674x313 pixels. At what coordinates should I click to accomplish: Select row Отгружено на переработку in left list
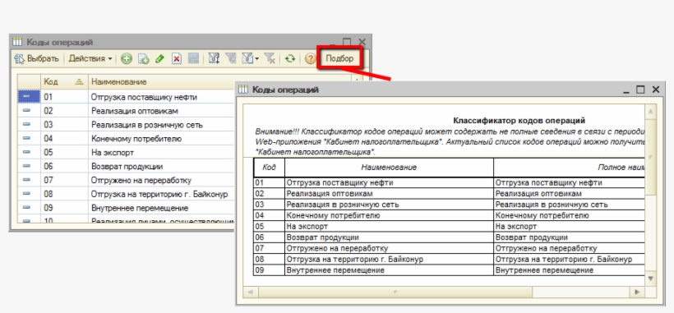point(126,181)
